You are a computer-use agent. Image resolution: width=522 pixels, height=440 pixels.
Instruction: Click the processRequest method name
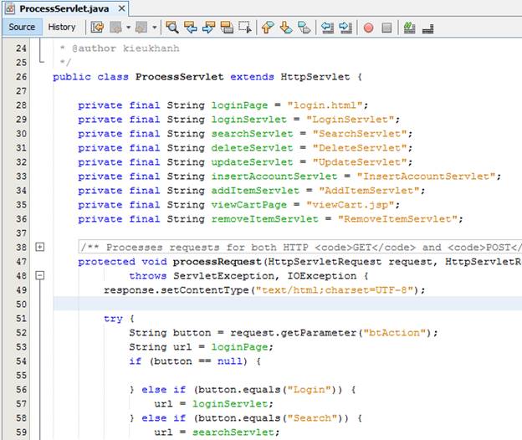pyautogui.click(x=217, y=262)
